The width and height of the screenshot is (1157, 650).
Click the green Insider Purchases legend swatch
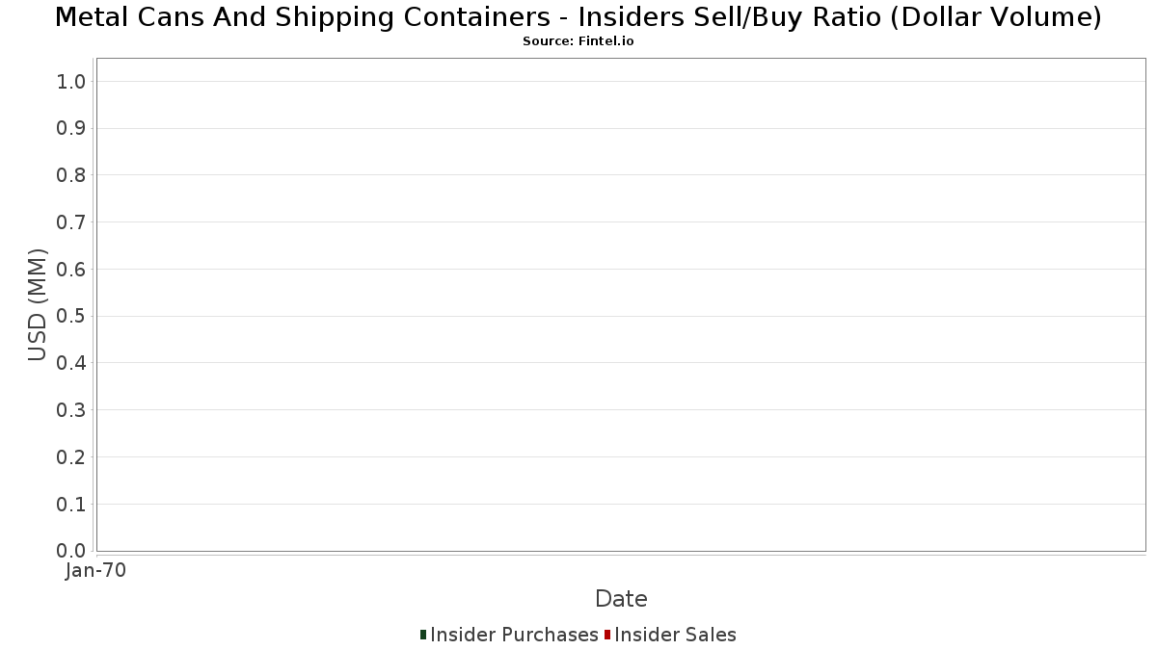[423, 635]
